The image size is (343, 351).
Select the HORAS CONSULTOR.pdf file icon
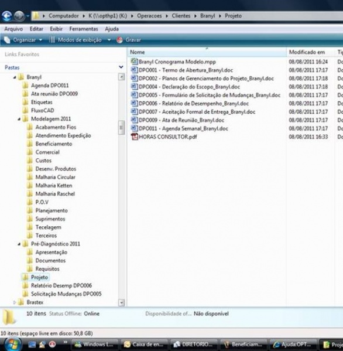(x=135, y=137)
